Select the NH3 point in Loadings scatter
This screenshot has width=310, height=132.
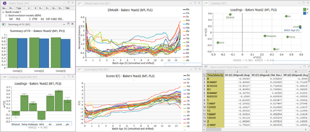(x=218, y=42)
